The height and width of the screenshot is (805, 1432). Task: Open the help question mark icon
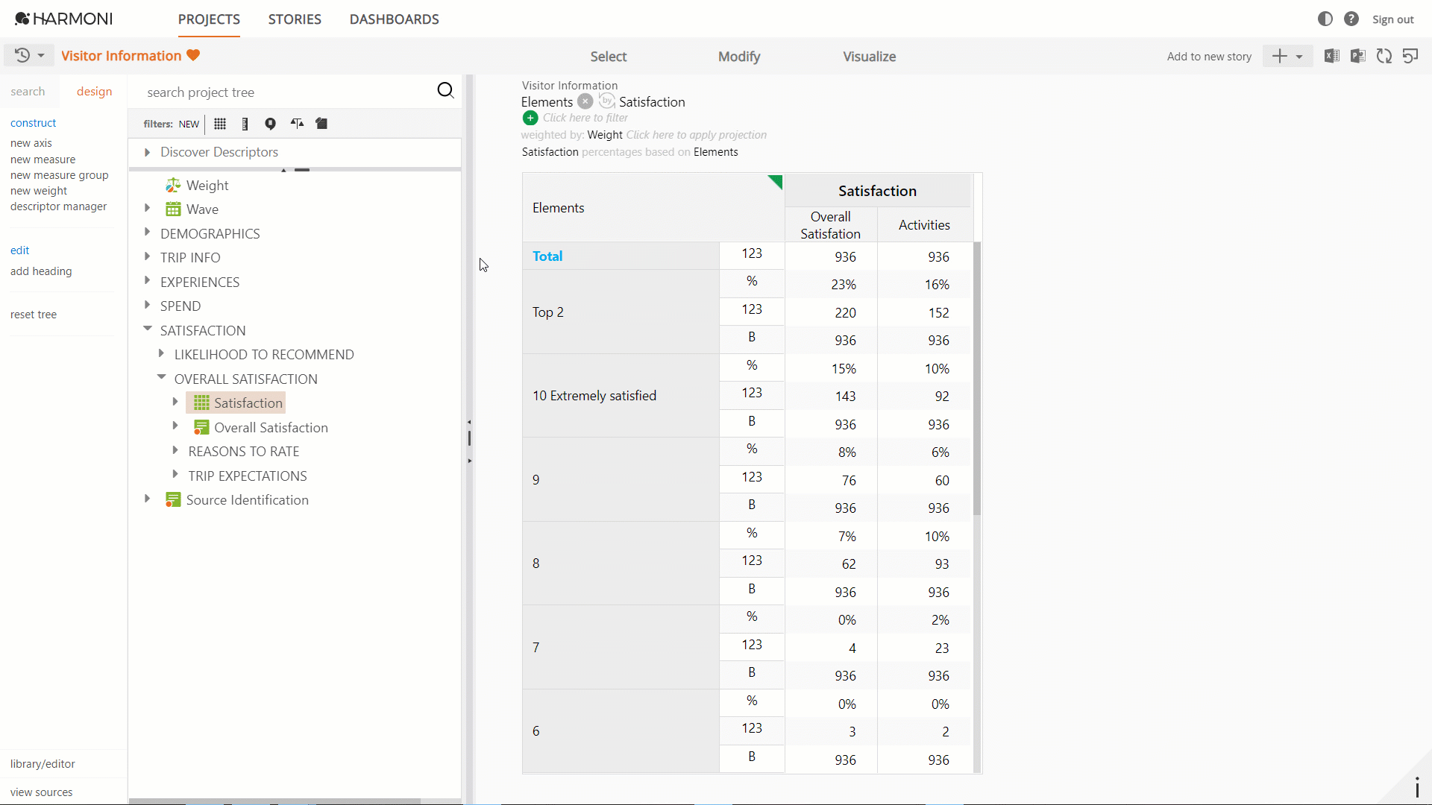point(1351,19)
